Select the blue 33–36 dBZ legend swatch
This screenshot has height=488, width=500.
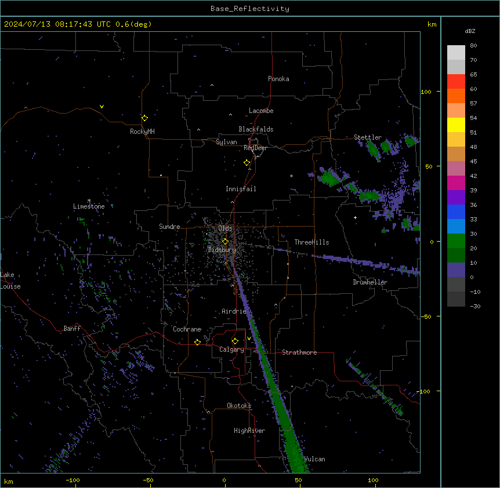pyautogui.click(x=456, y=212)
